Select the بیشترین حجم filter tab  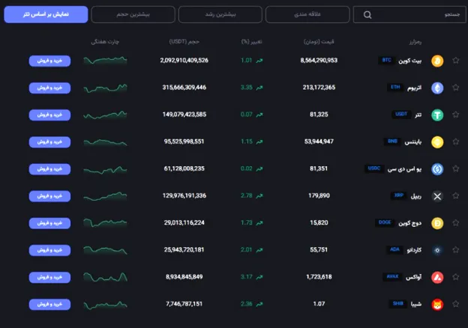(133, 14)
